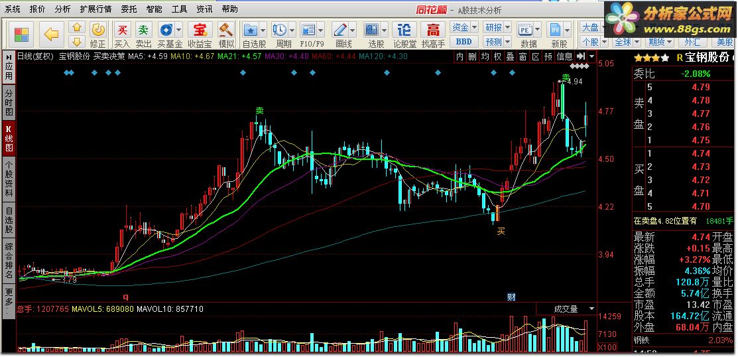The image size is (738, 357).
Task: Toggle the 信息 info markers option
Action: pyautogui.click(x=565, y=56)
